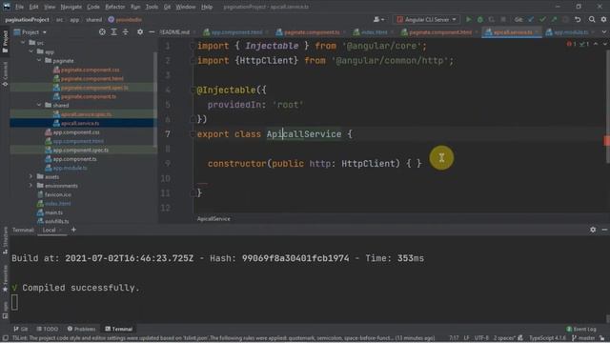Update project via Git blue arrow

tap(531, 19)
